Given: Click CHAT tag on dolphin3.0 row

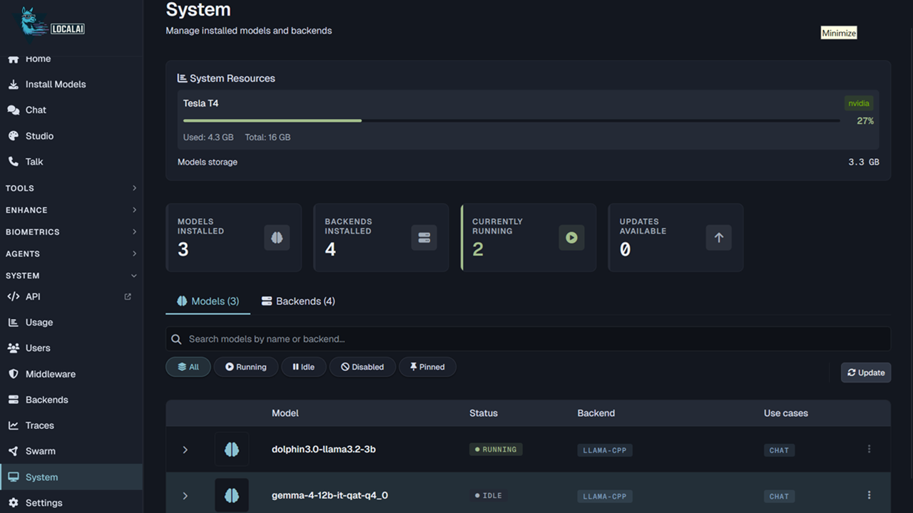Looking at the screenshot, I should (x=779, y=450).
